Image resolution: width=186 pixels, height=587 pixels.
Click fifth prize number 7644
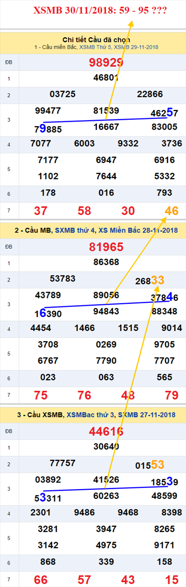pos(106,176)
